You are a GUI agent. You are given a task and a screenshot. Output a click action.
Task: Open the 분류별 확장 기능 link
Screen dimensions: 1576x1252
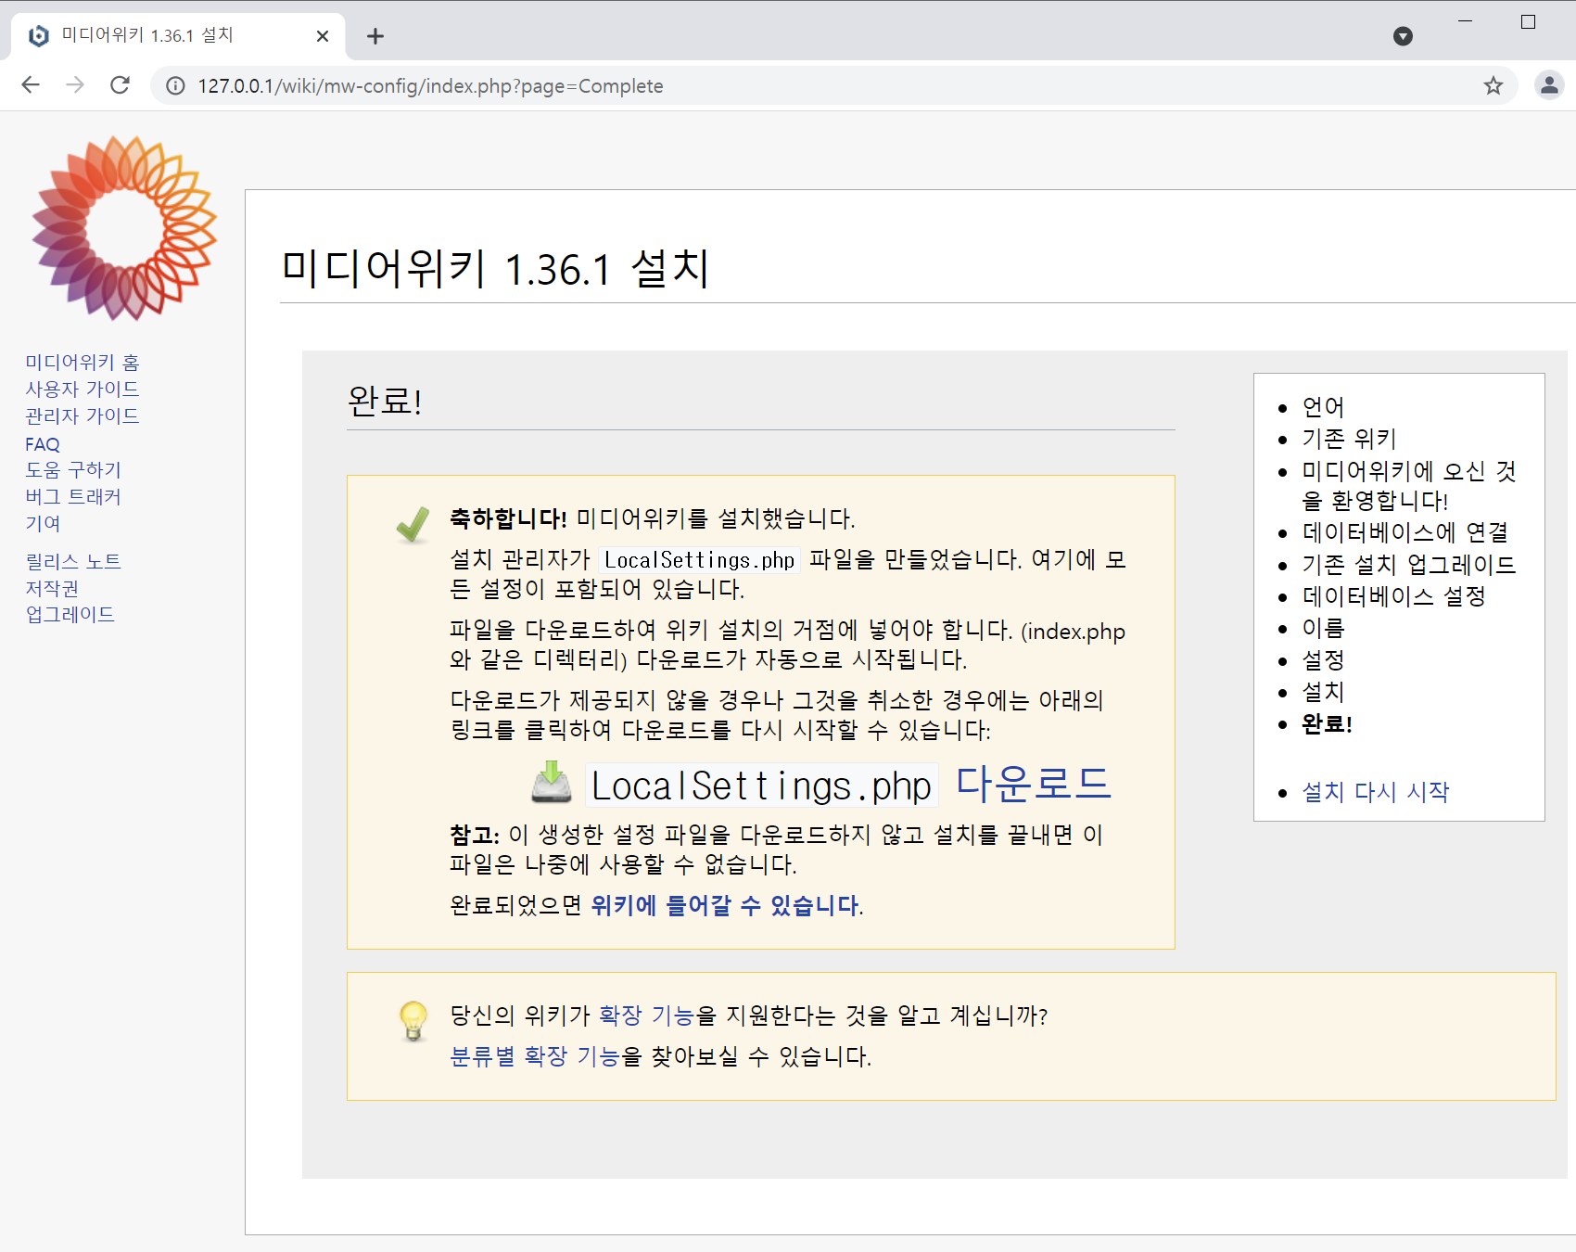pos(535,1056)
